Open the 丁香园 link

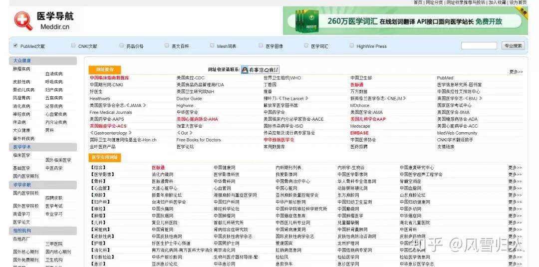270,85
